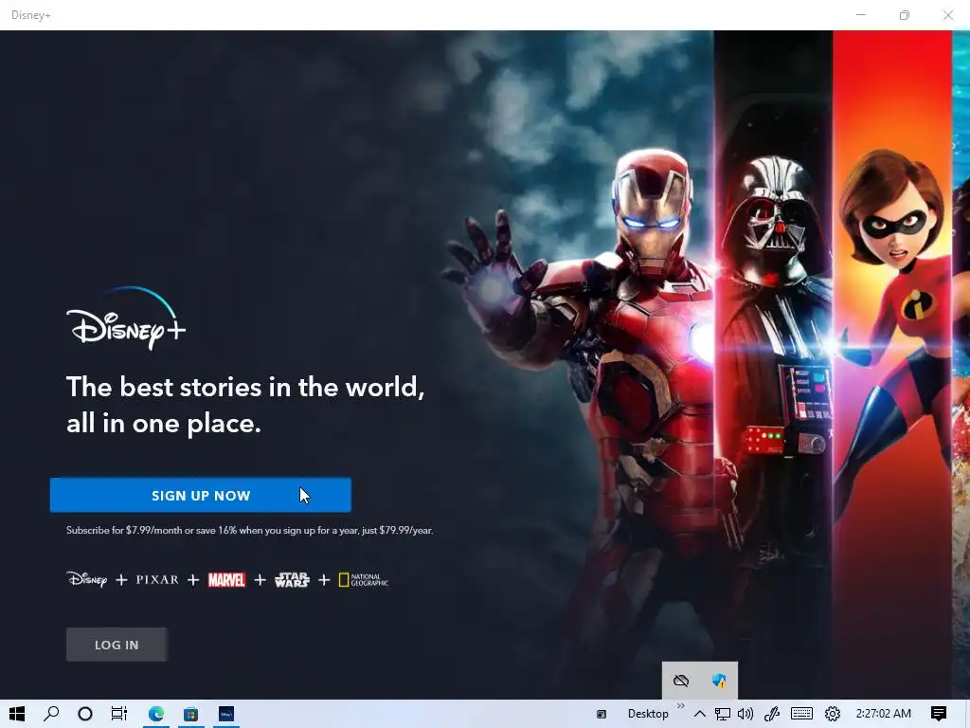This screenshot has height=728, width=970.
Task: Open the network status icon
Action: click(x=722, y=714)
